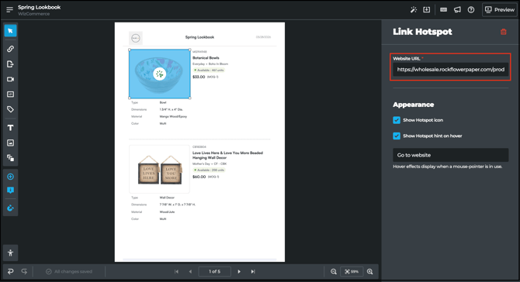Screen dimensions: 520x282
Task: Select the page jump hotspot tool
Action: [10, 64]
